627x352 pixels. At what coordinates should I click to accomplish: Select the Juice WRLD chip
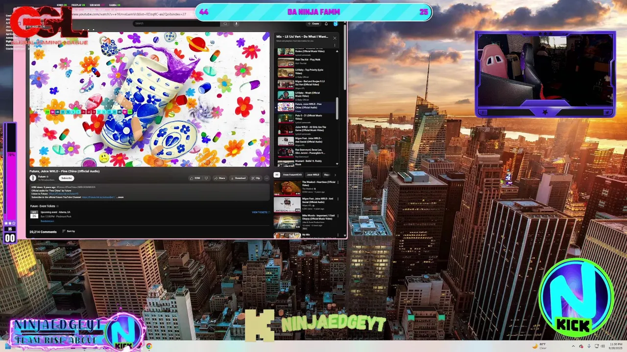(x=313, y=175)
